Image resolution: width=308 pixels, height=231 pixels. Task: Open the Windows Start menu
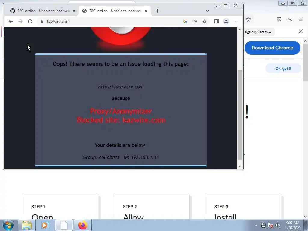8,225
